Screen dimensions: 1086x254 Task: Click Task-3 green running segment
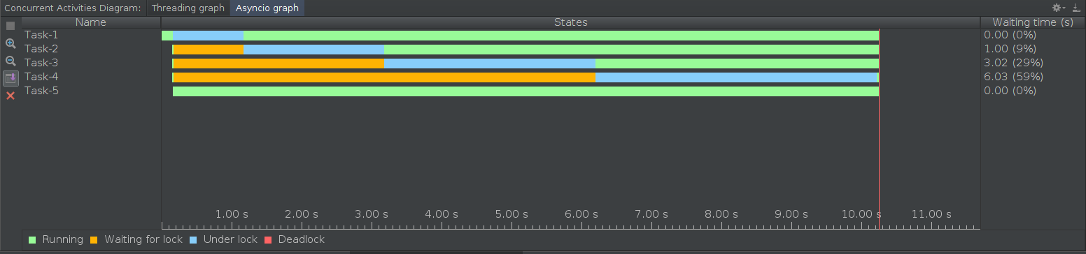coord(737,63)
